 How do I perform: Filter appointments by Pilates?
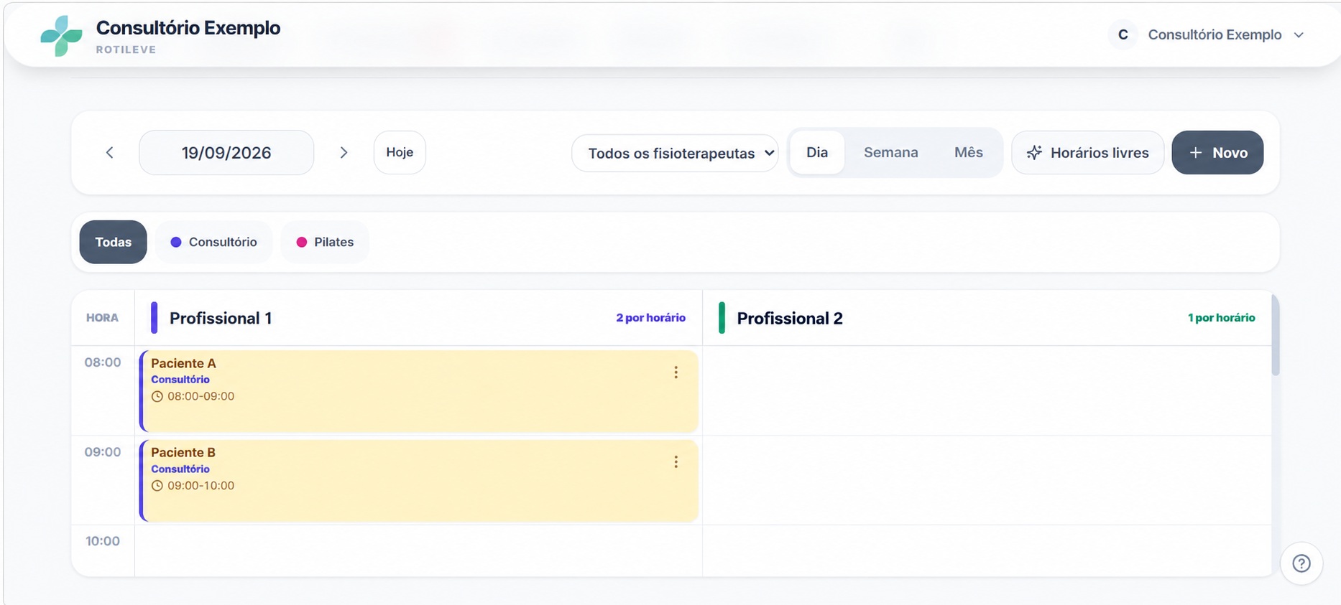coord(325,242)
